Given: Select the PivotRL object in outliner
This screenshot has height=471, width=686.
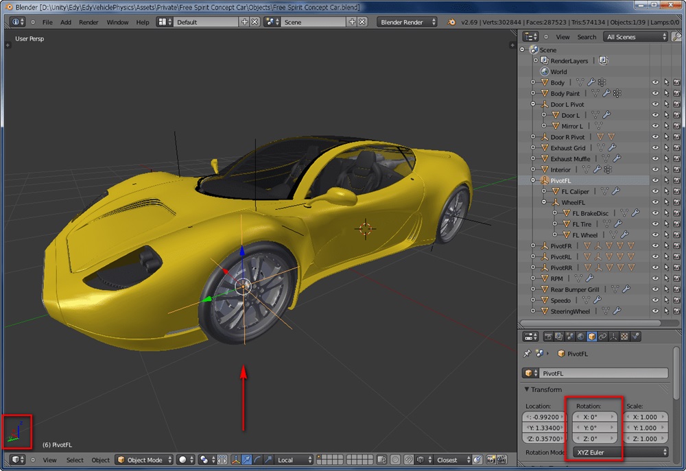Looking at the screenshot, I should click(x=561, y=256).
